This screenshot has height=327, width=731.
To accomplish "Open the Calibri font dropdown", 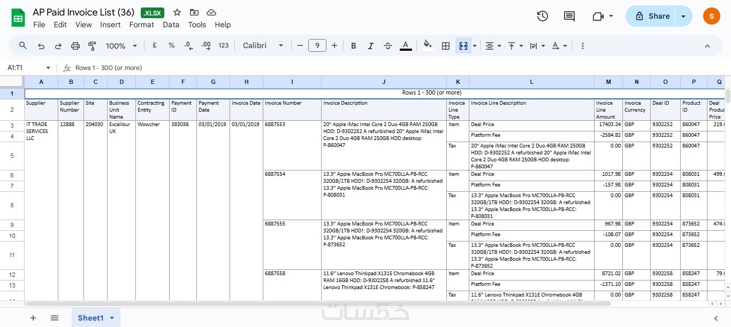I will click(263, 46).
